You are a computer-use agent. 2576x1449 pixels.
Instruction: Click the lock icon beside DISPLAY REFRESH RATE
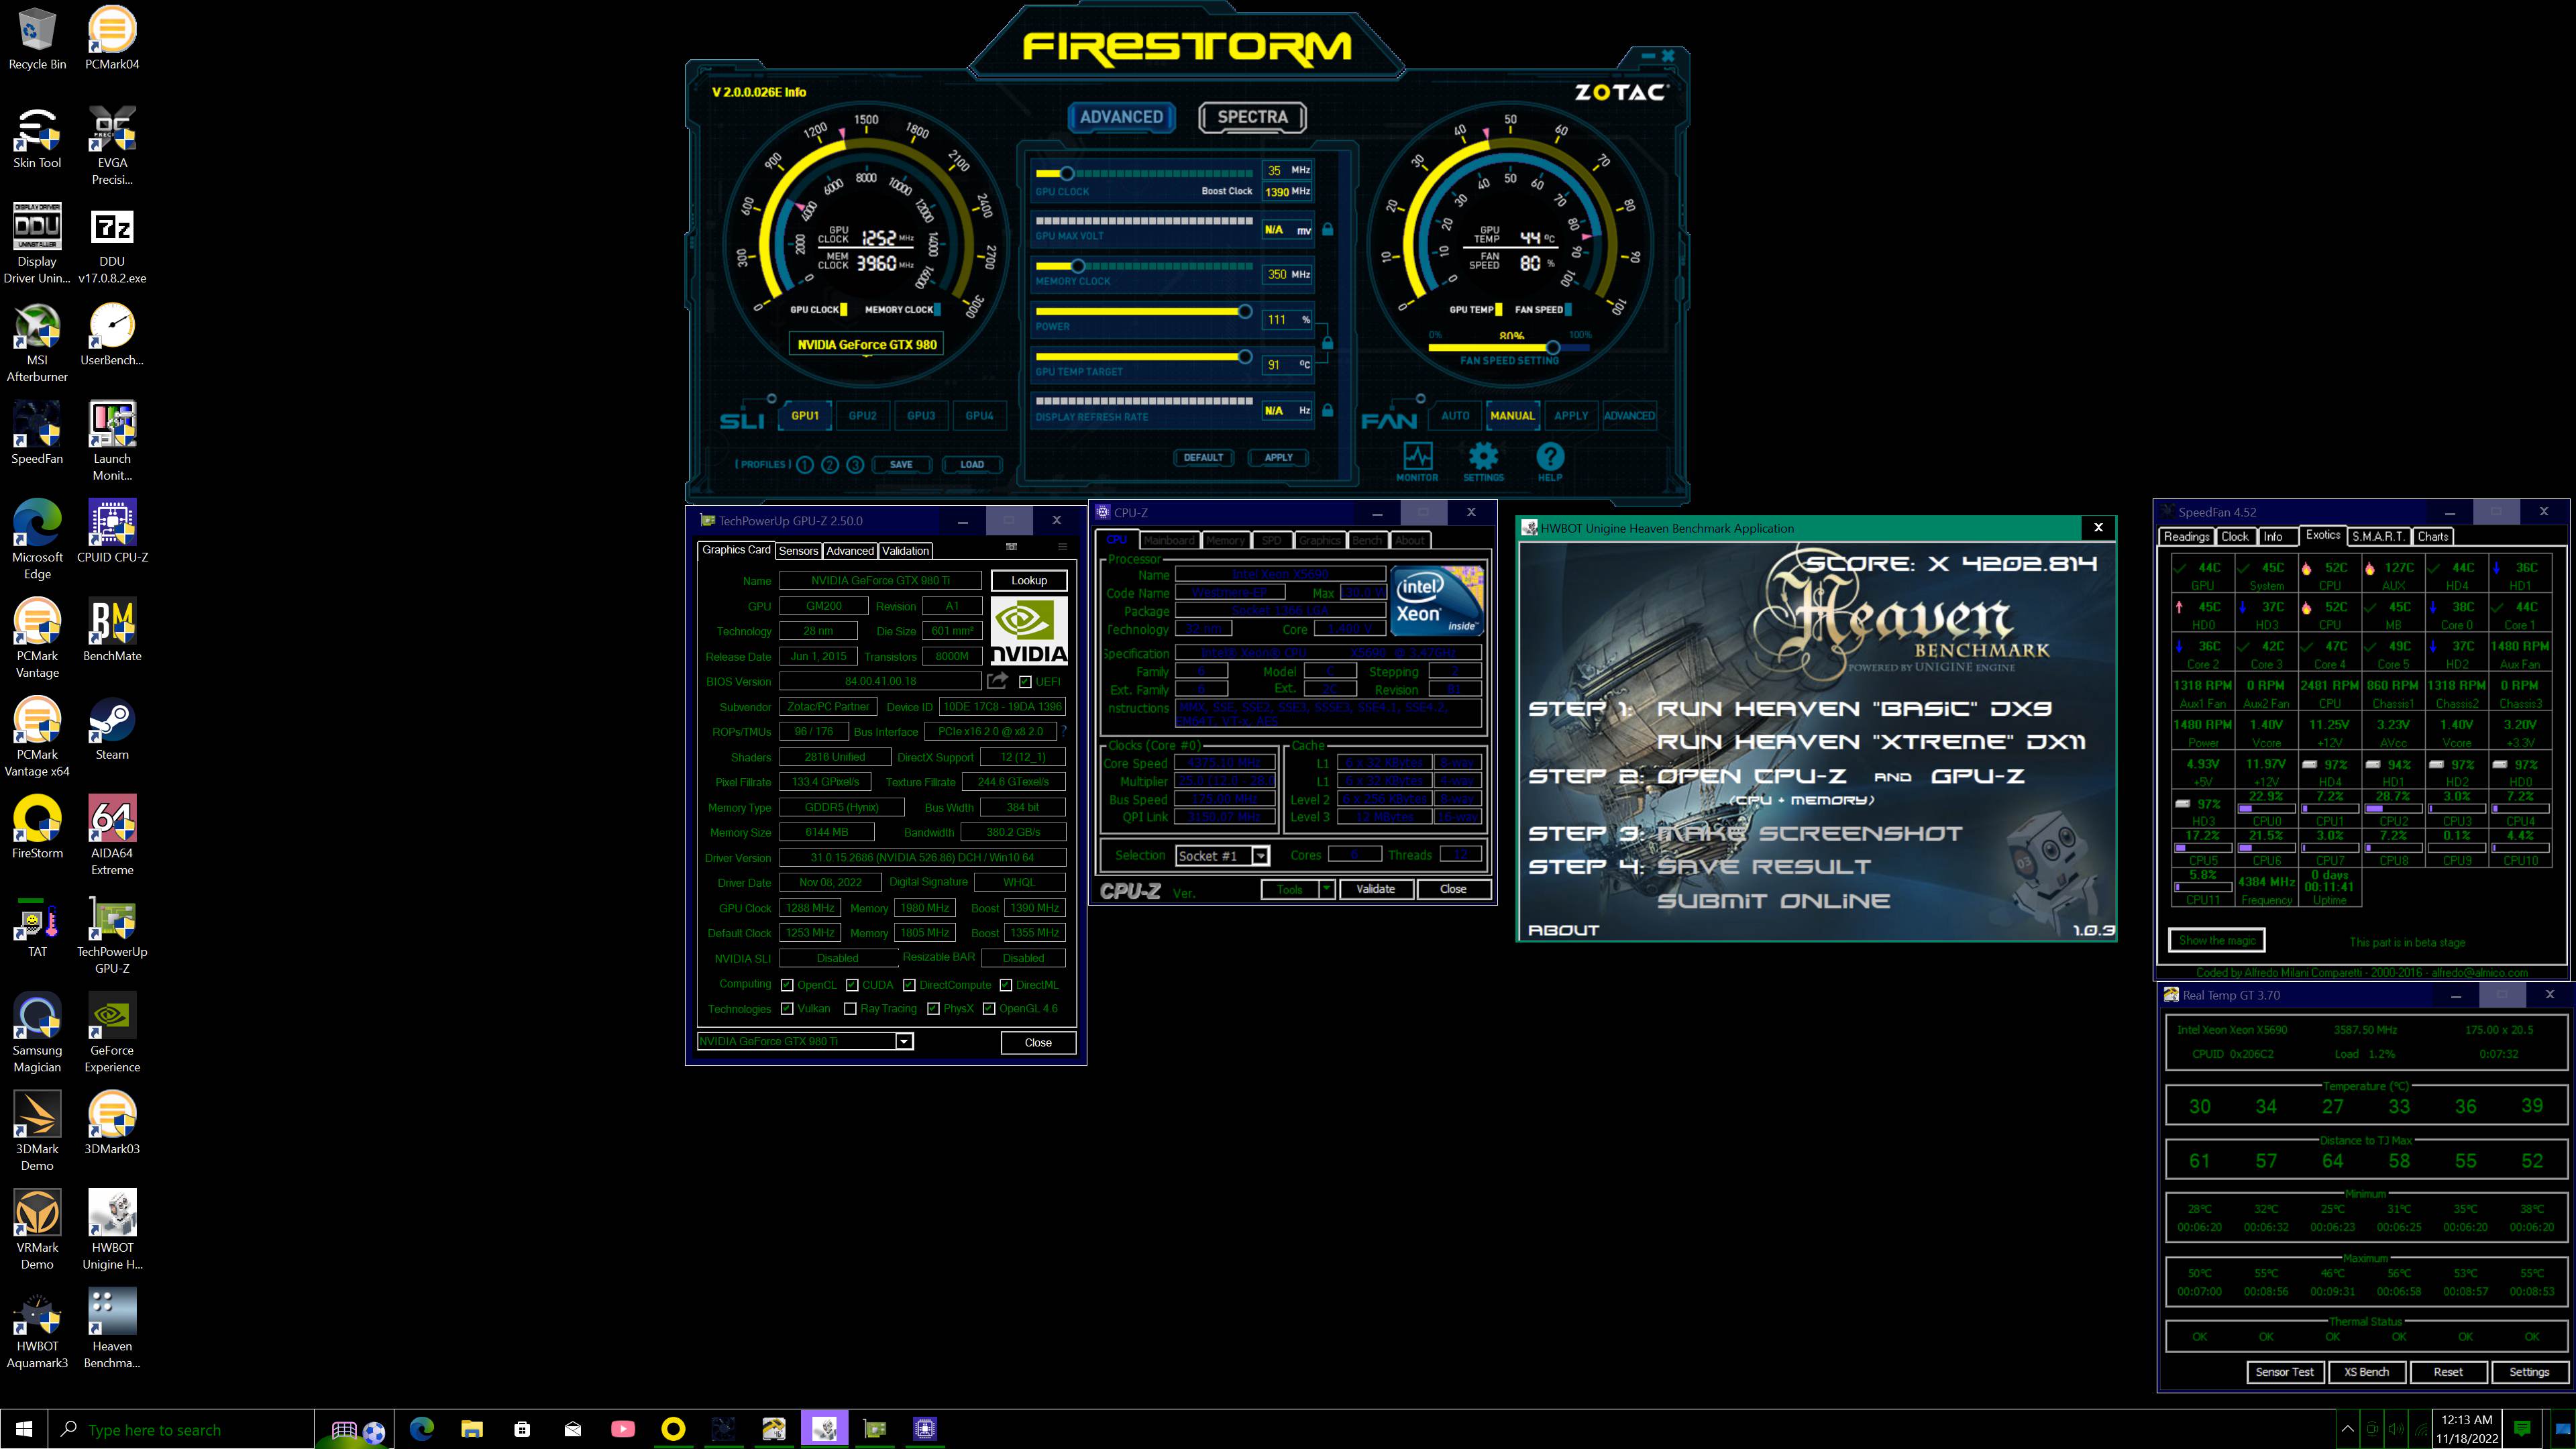pyautogui.click(x=1327, y=410)
